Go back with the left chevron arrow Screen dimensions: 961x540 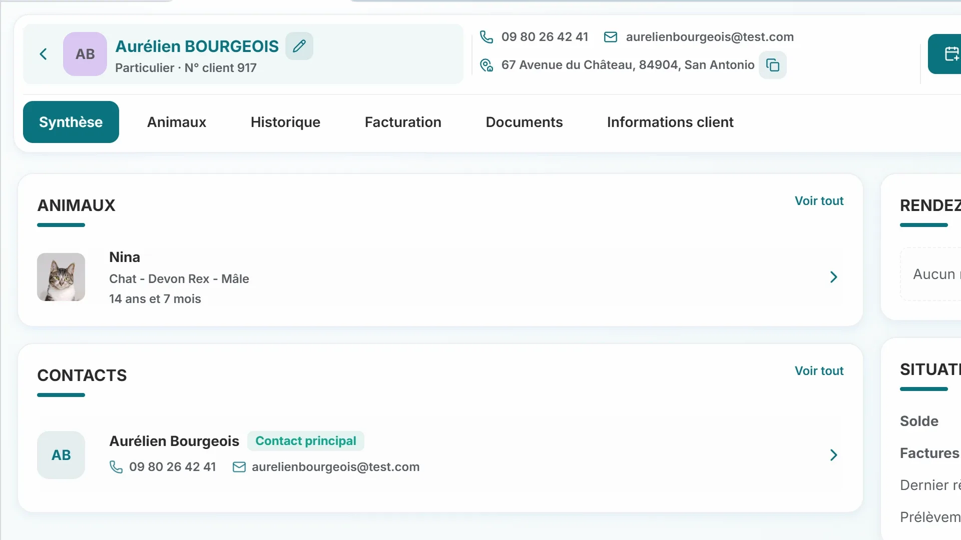[44, 54]
